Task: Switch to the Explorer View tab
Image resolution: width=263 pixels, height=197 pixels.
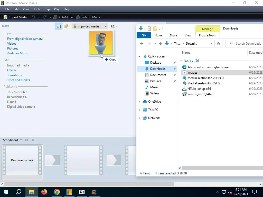Action: coord(188,35)
